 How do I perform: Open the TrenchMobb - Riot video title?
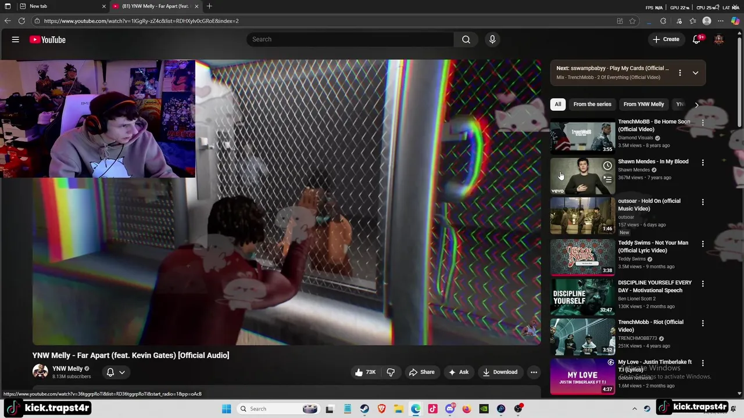(650, 326)
